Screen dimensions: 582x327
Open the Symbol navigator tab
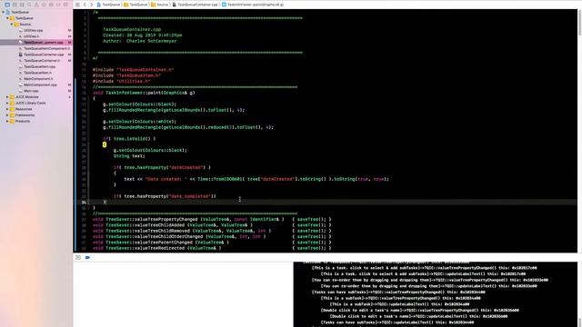coord(22,5)
